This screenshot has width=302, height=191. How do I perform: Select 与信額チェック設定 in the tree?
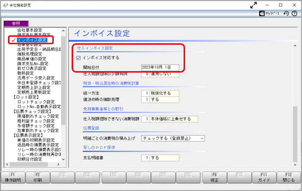click(x=36, y=126)
